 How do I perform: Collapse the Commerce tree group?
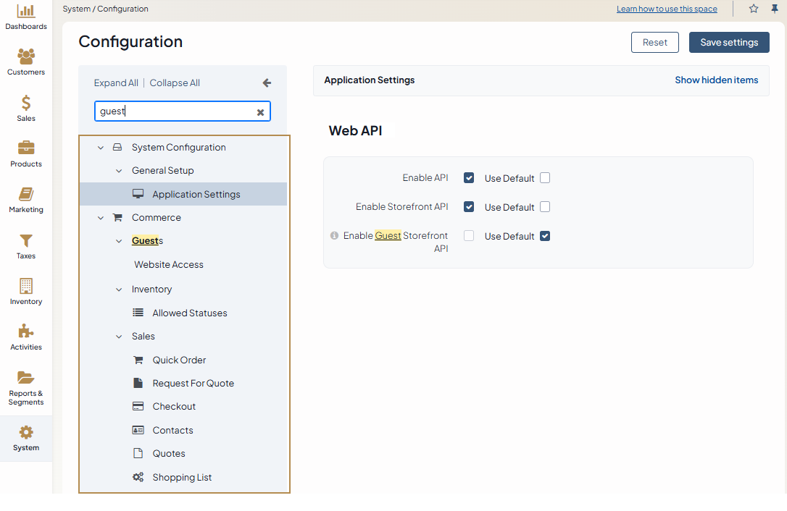pos(101,218)
